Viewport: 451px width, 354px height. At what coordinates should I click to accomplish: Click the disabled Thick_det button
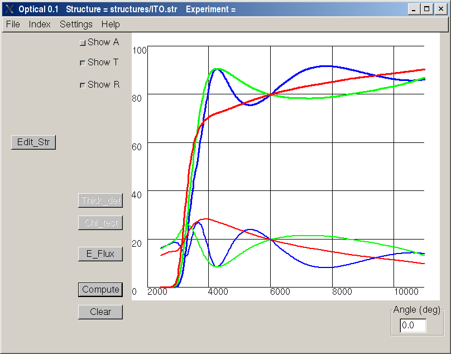(x=100, y=200)
